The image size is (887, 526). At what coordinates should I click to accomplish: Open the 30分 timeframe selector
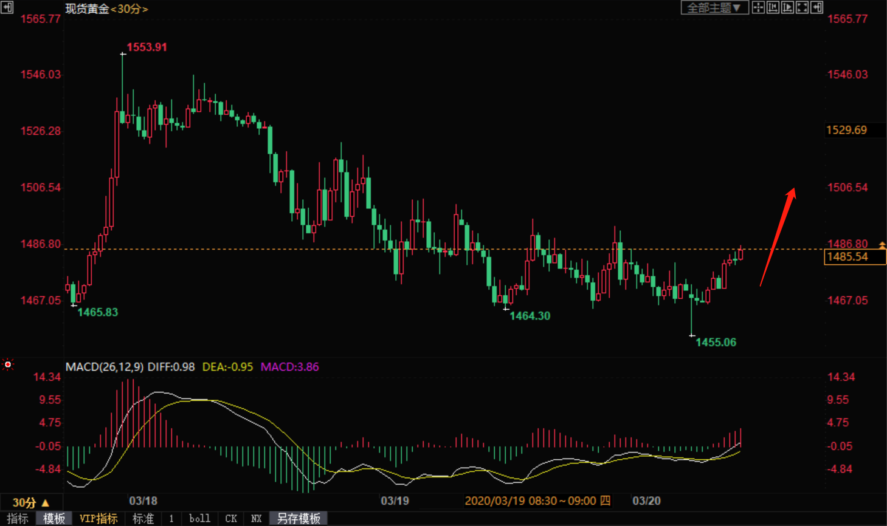pyautogui.click(x=30, y=502)
